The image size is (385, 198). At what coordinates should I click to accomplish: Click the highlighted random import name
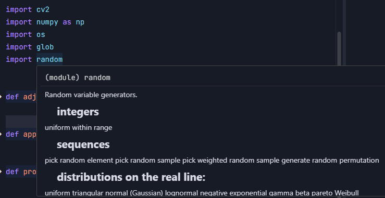(x=49, y=59)
